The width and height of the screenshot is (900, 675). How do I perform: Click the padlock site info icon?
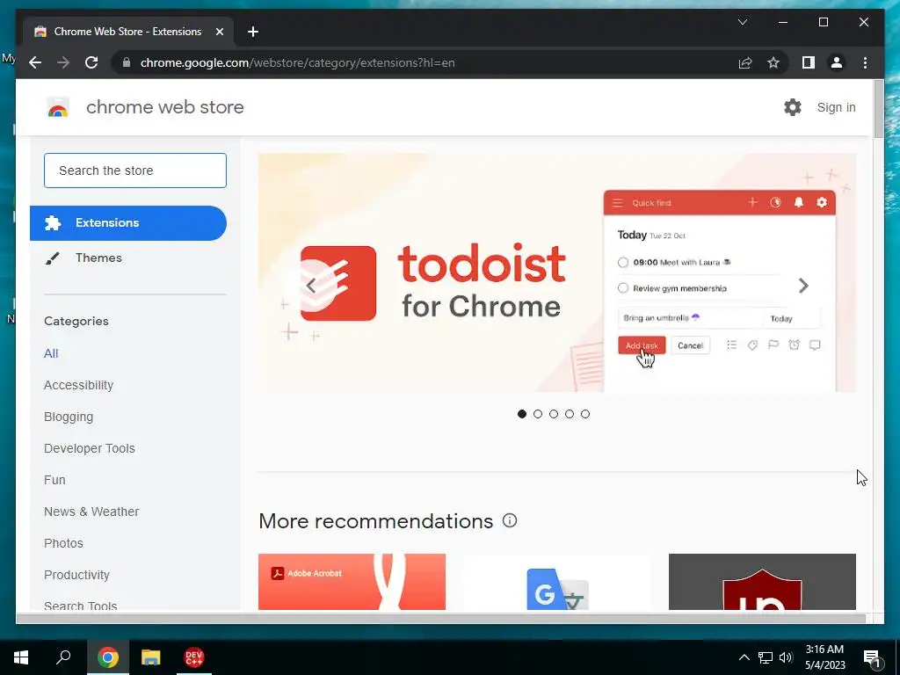click(127, 62)
